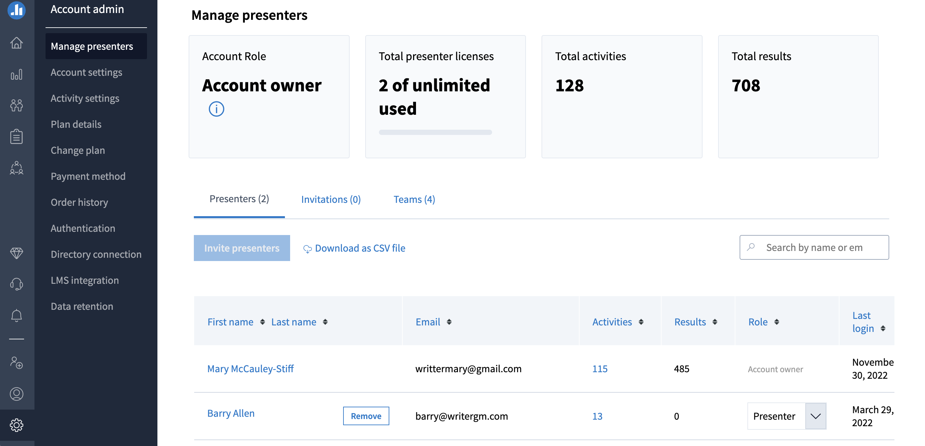Open the profile avatar icon
The width and height of the screenshot is (925, 446).
point(17,394)
